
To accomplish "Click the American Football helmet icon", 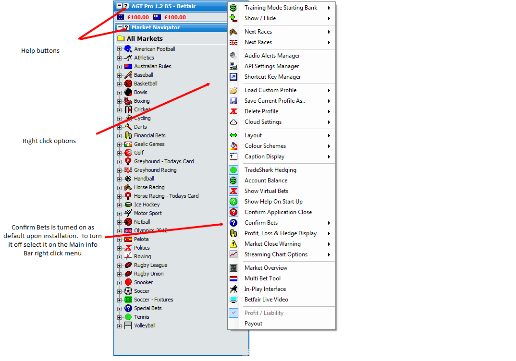I will pos(128,49).
